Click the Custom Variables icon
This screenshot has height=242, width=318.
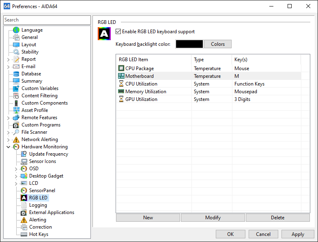click(16, 88)
